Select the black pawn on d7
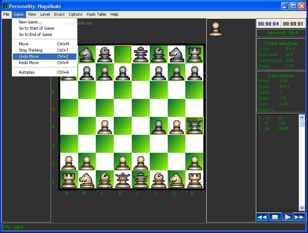Screen dimensions: 308x233 123,74
